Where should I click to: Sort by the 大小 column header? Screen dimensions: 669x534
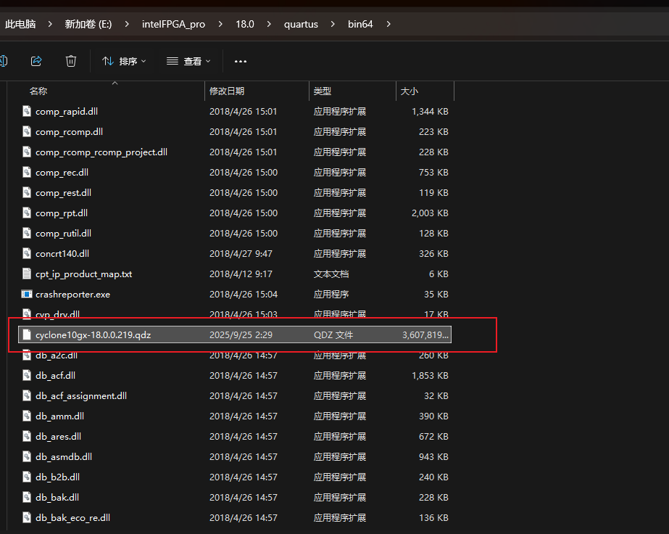click(x=410, y=91)
